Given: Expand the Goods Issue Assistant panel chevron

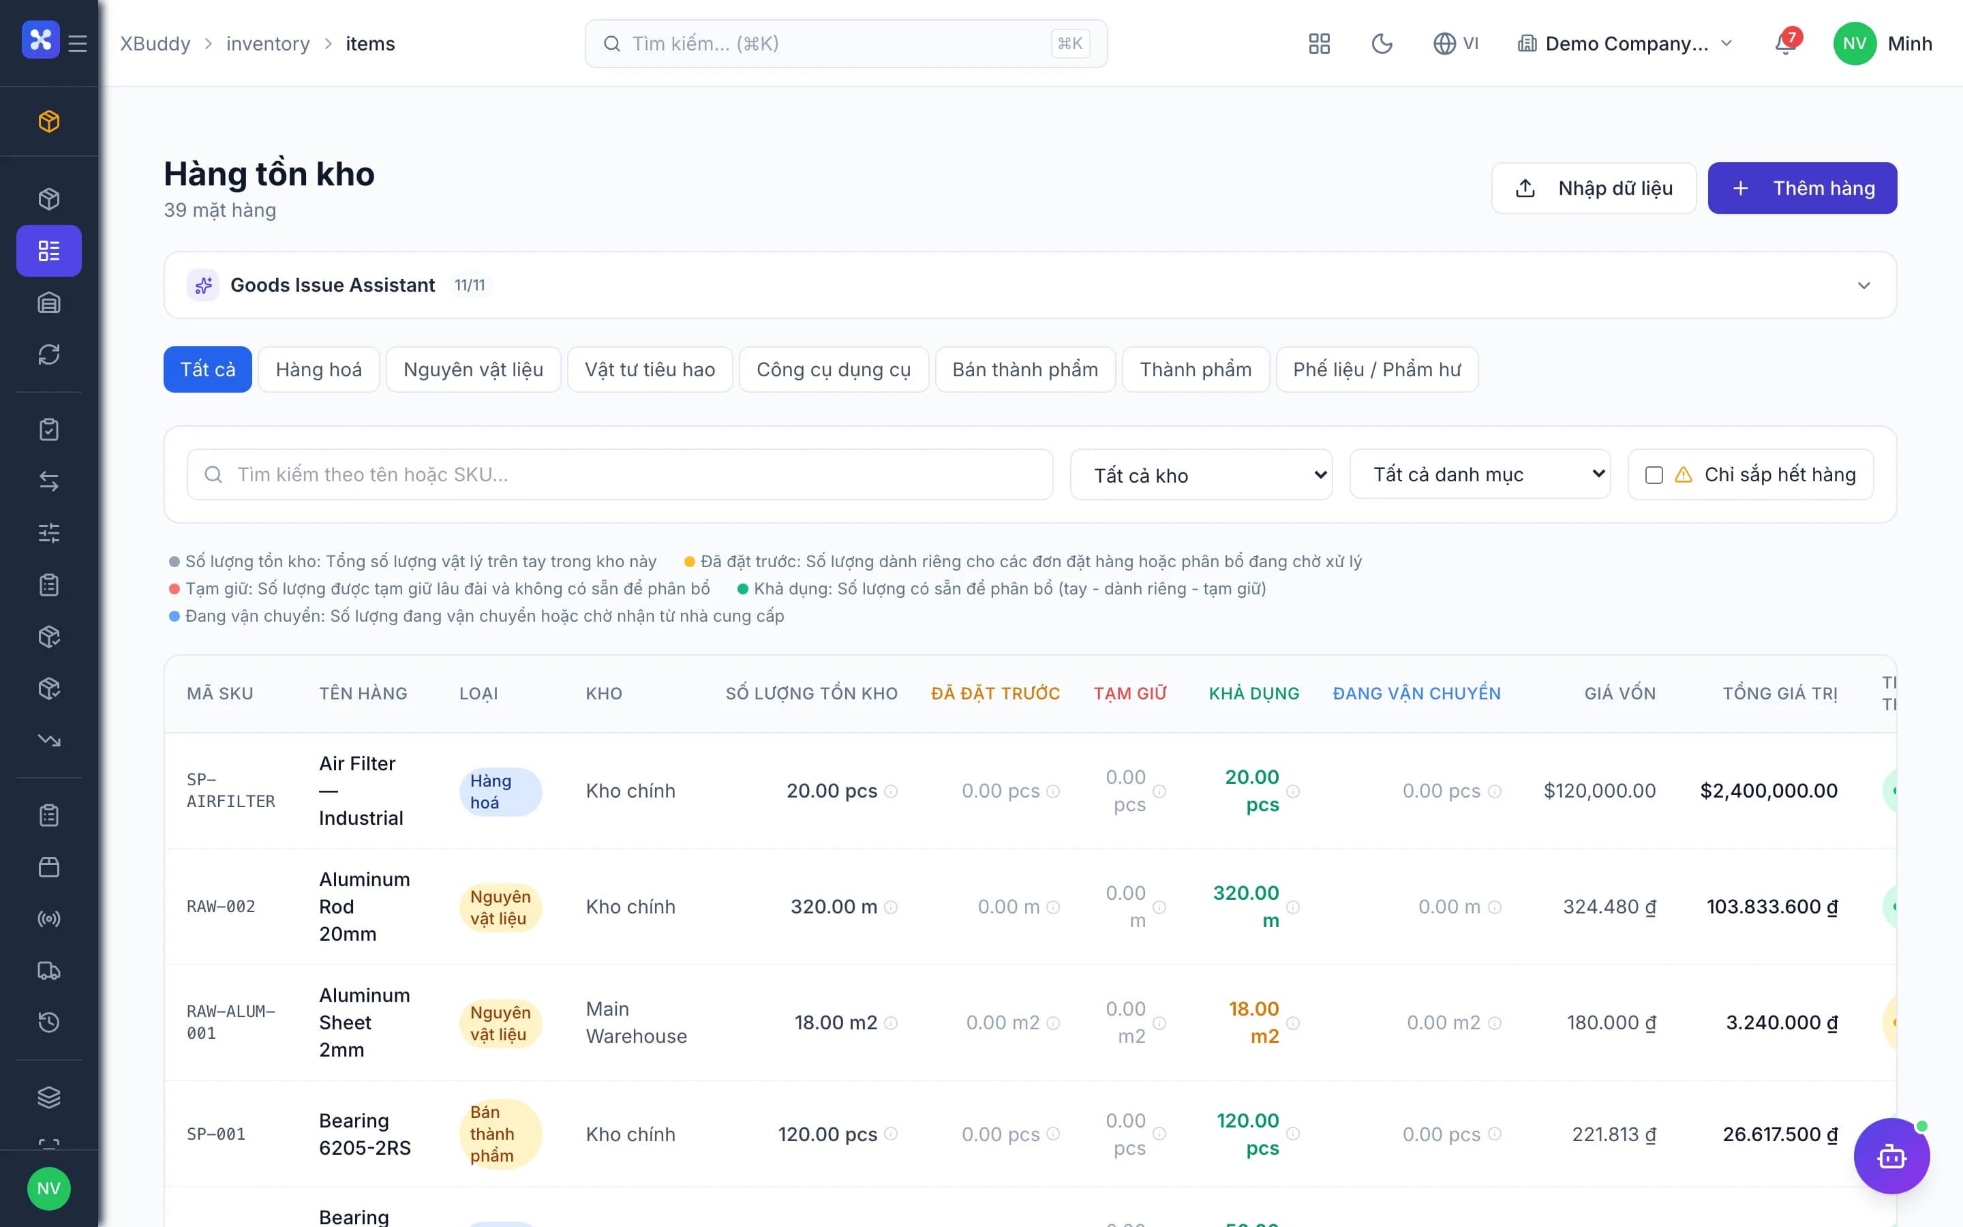Looking at the screenshot, I should point(1864,286).
